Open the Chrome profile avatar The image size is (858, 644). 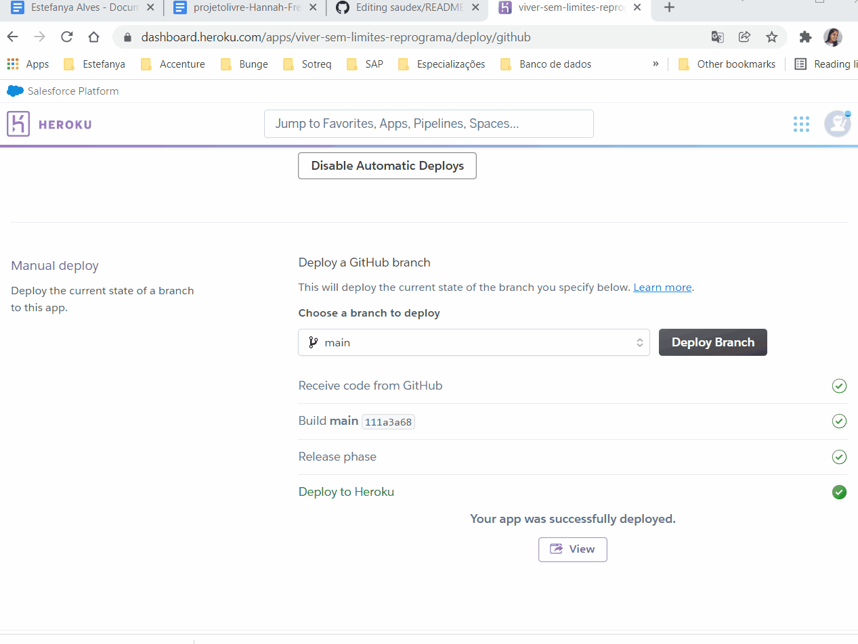point(833,37)
